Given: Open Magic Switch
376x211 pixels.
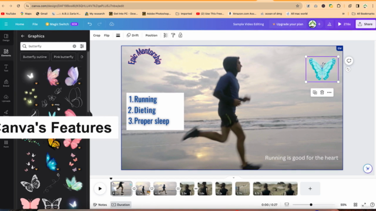Looking at the screenshot, I should [62, 24].
